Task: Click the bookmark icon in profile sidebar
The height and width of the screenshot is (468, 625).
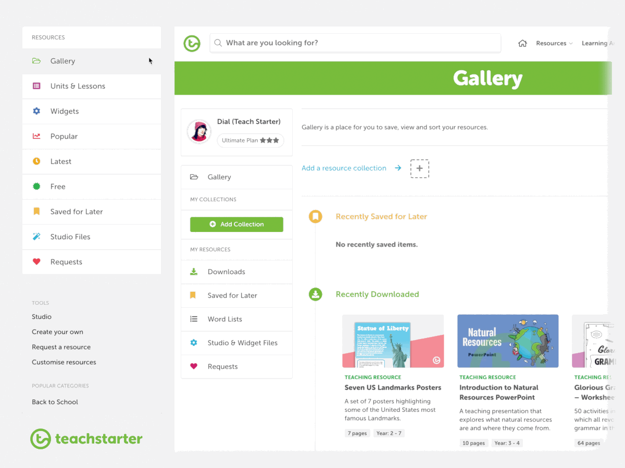Action: [193, 295]
